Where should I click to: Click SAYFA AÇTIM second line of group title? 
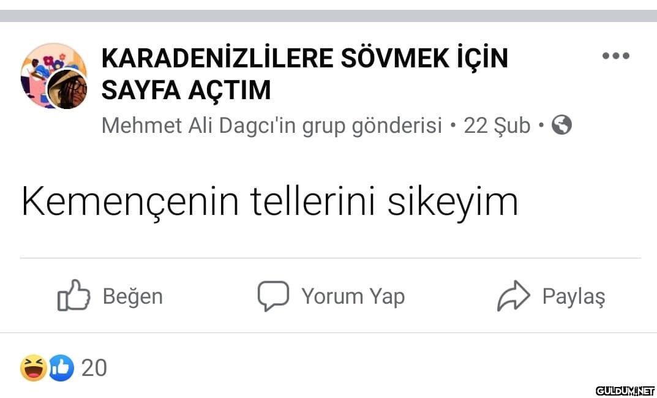coord(186,89)
